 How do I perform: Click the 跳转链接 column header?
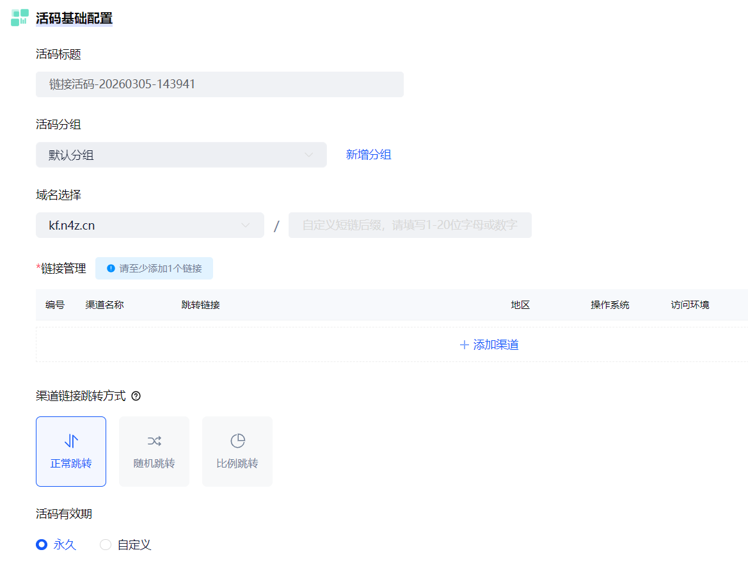200,305
